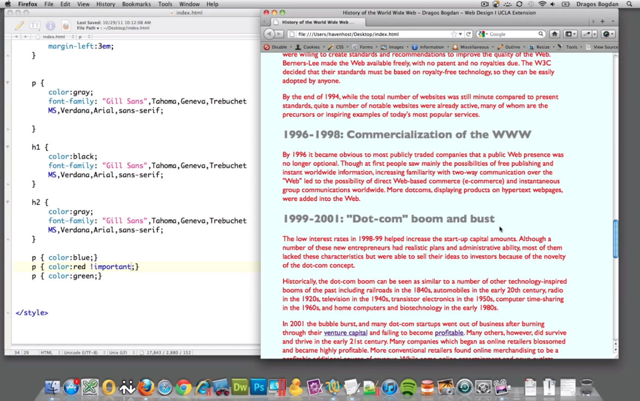Viewport: 640px width, 401px height.
Task: Click the pencil edit icon in the editor toolbar
Action: click(x=19, y=25)
